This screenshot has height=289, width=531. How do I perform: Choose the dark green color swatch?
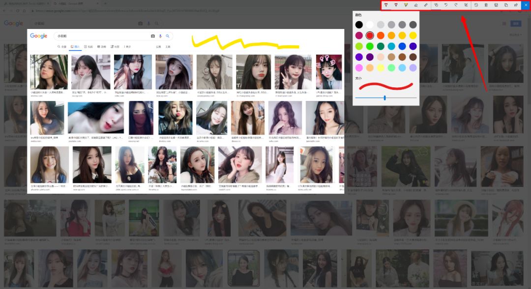click(381, 46)
